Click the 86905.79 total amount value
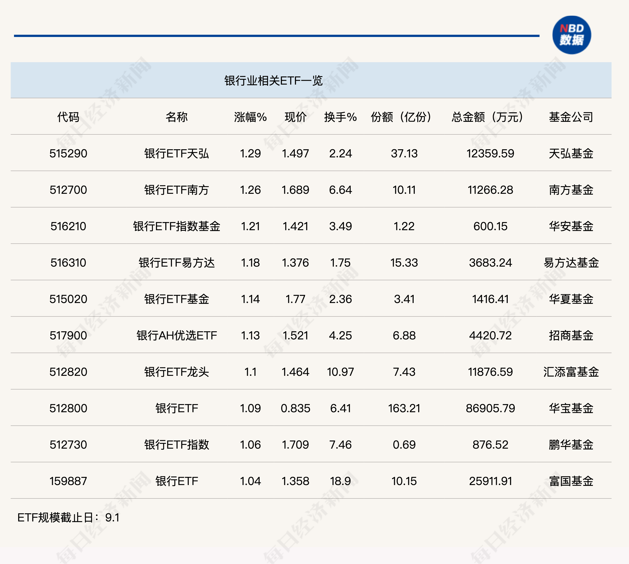This screenshot has width=629, height=564. pyautogui.click(x=490, y=408)
